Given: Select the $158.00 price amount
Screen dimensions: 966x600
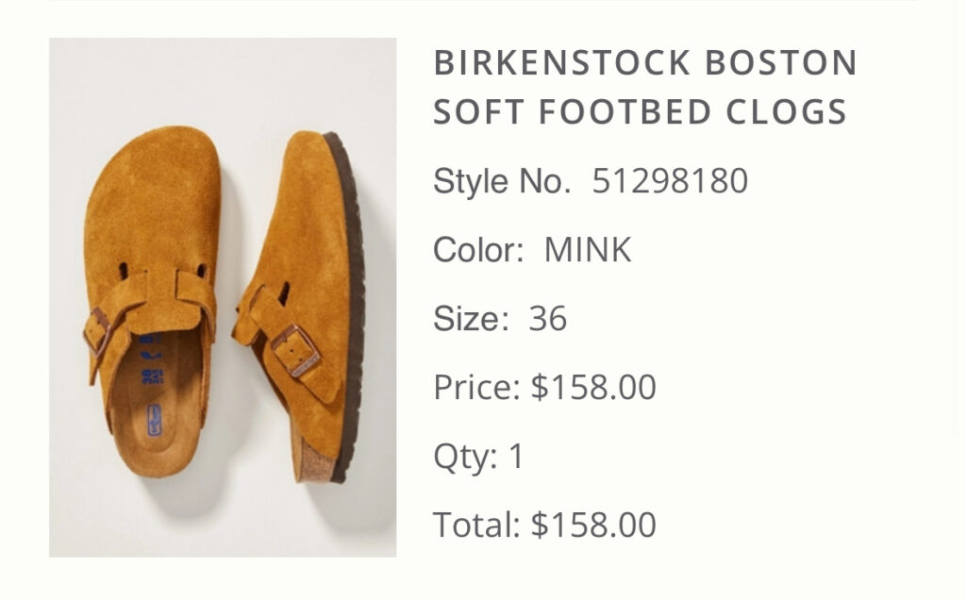Looking at the screenshot, I should pos(593,388).
